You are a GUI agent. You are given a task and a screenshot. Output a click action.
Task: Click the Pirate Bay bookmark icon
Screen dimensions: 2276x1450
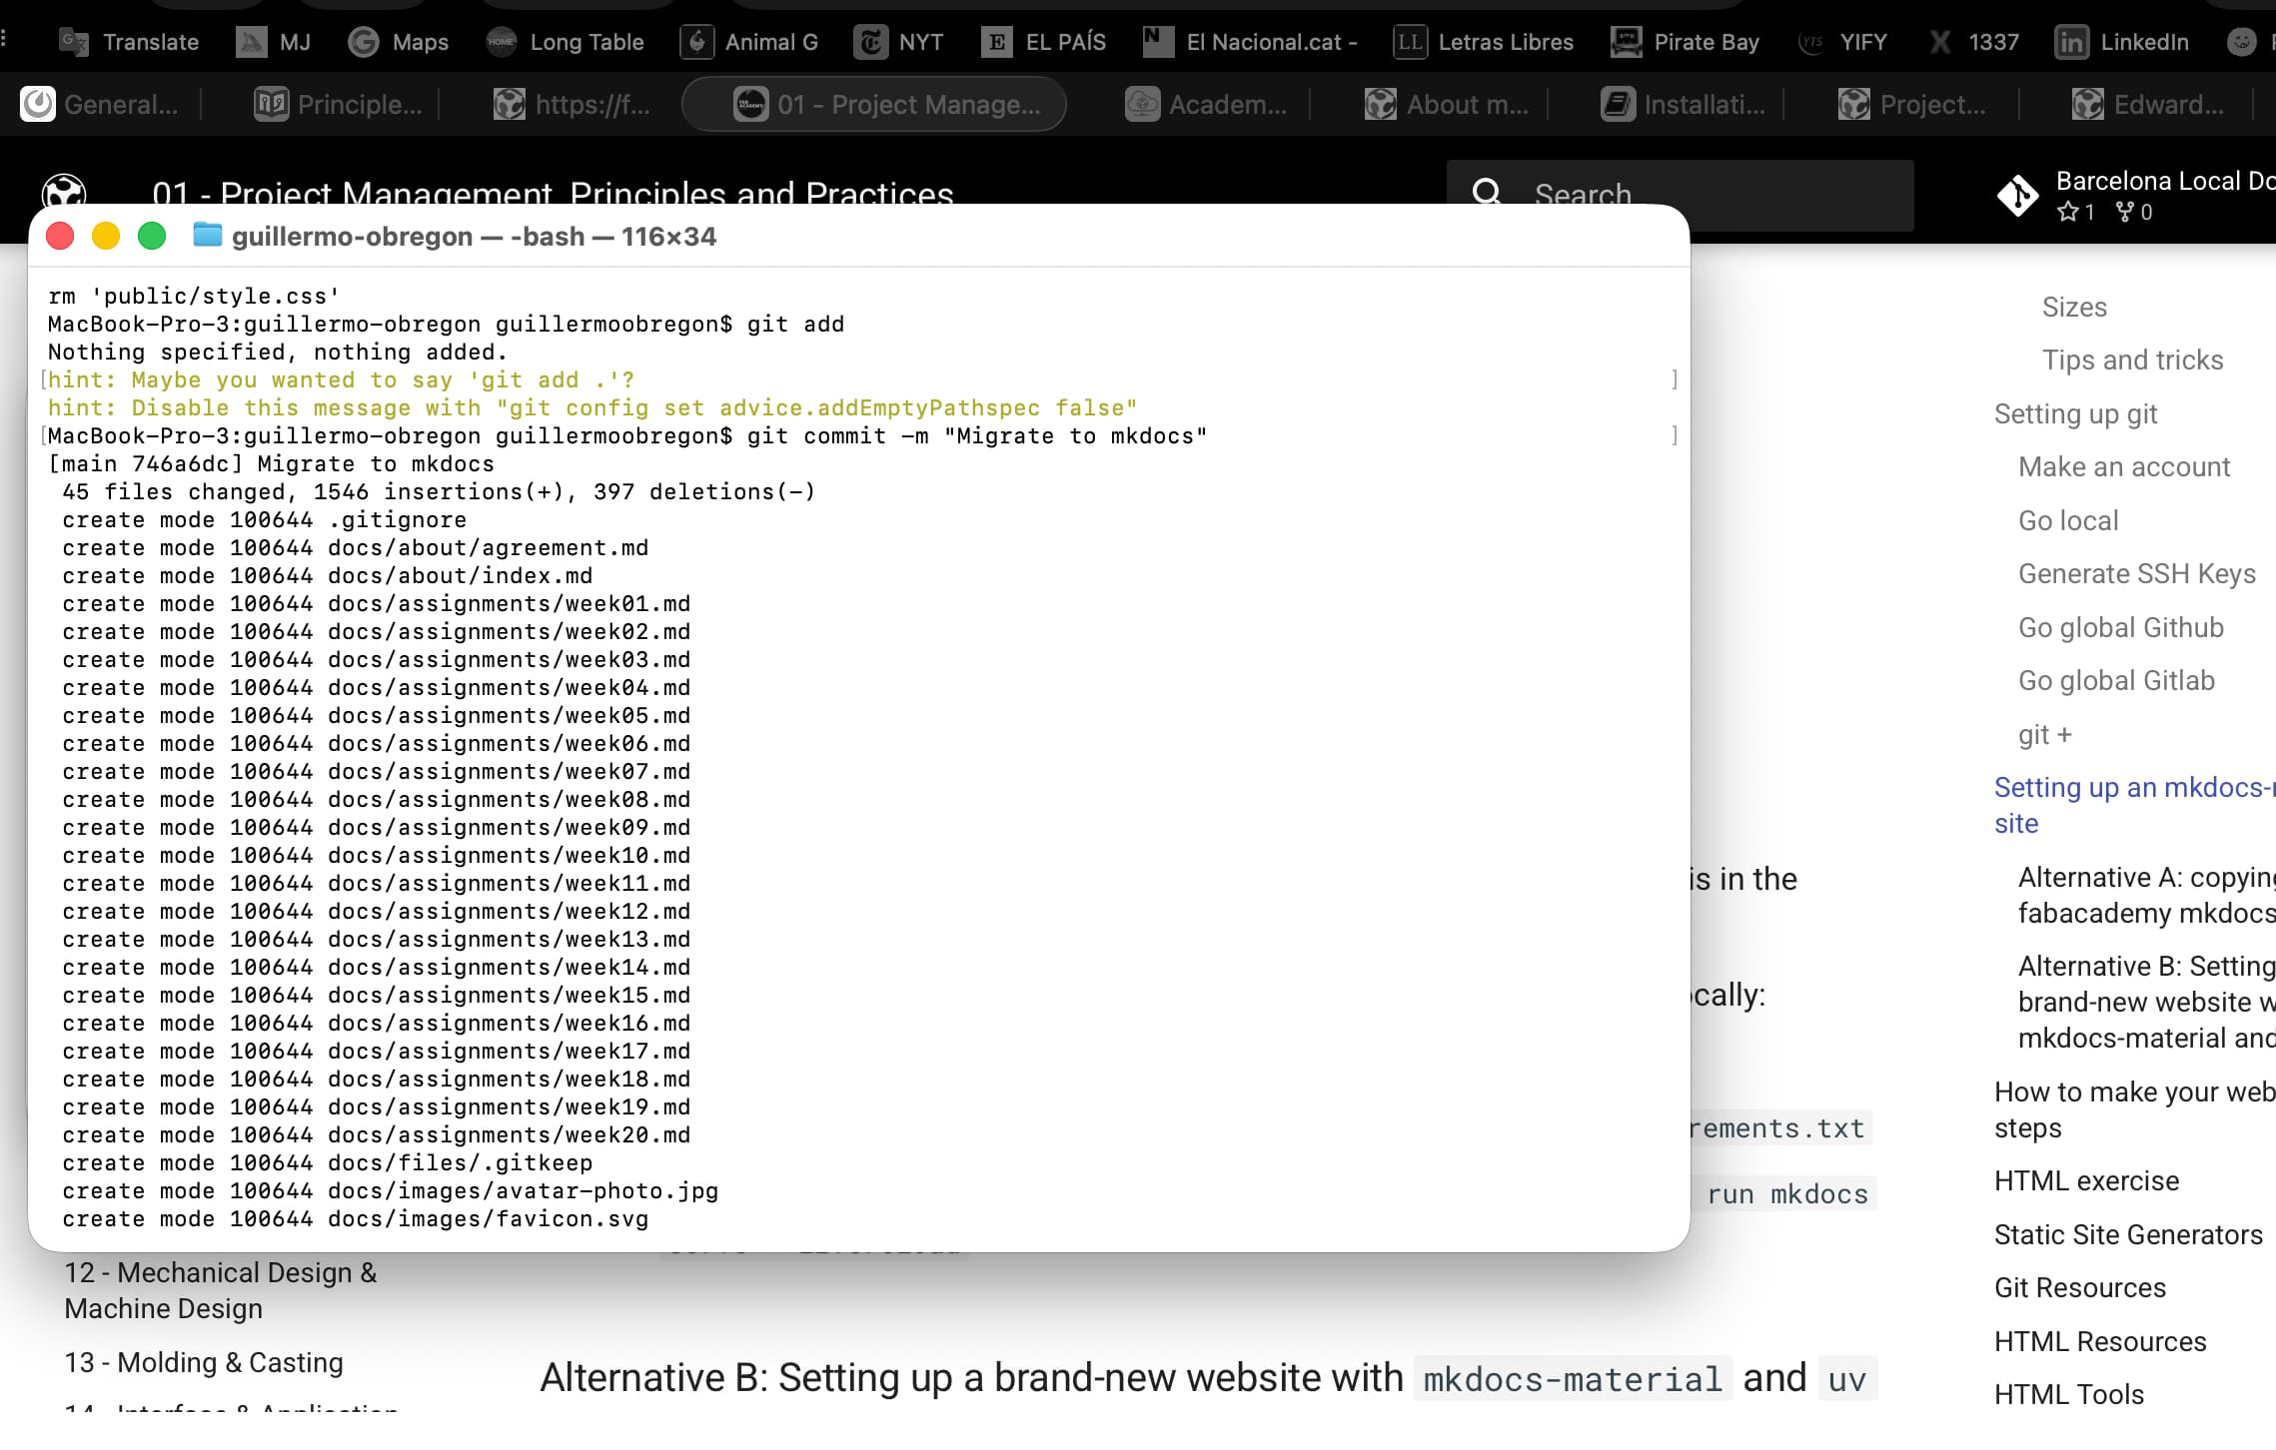click(x=1626, y=42)
